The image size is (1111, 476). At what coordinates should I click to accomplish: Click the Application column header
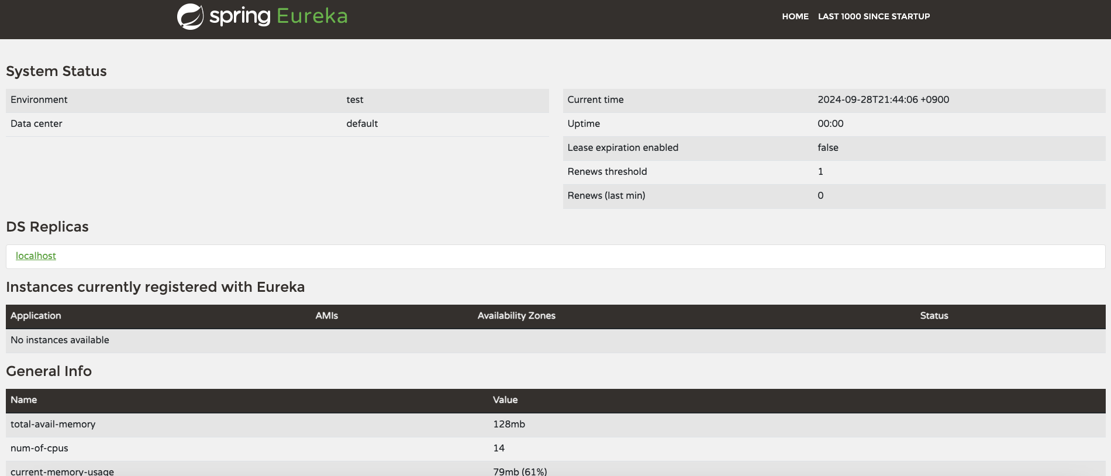click(36, 316)
